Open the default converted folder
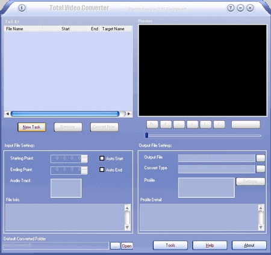This screenshot has width=271, height=255. [x=126, y=246]
